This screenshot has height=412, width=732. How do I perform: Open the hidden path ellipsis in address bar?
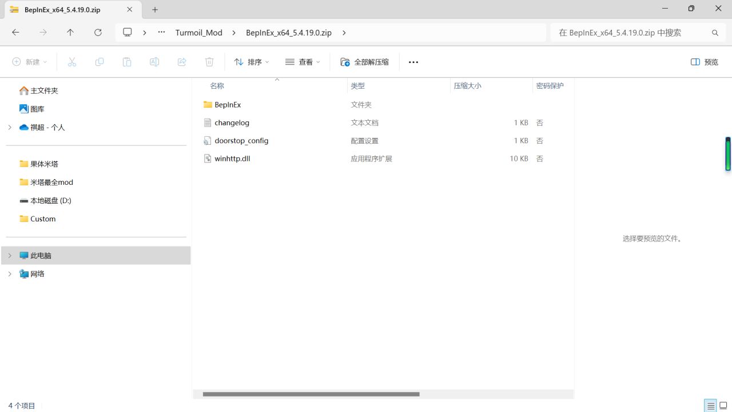(162, 33)
